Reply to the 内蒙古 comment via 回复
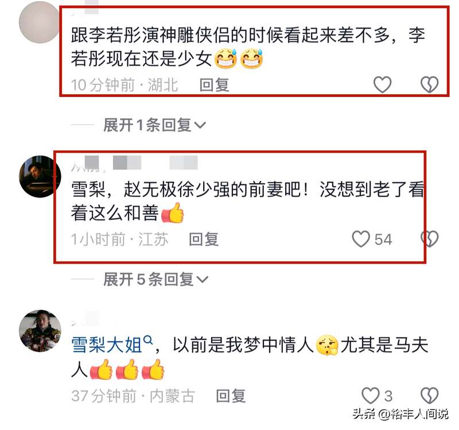This screenshot has width=459, height=430. (231, 396)
